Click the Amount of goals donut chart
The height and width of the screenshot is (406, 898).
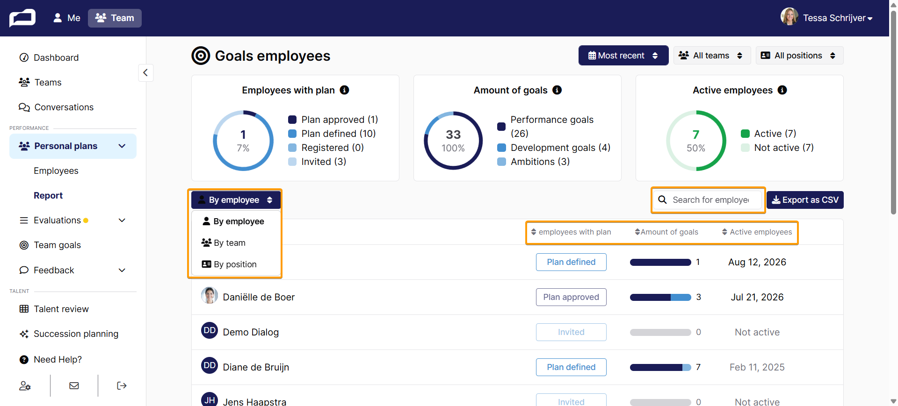point(453,141)
